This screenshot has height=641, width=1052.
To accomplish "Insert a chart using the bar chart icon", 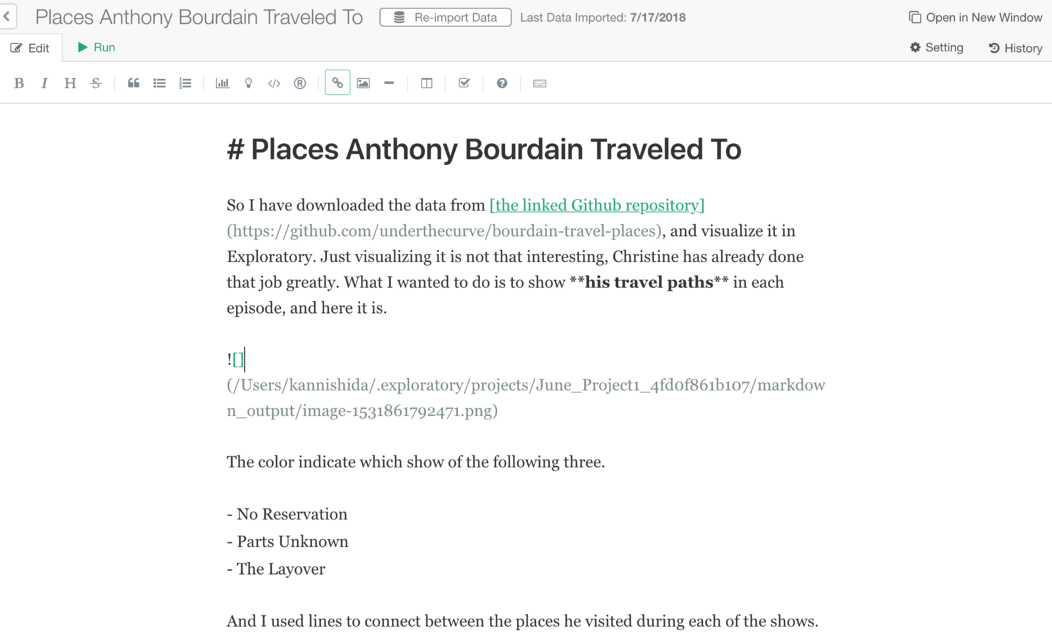I will click(x=222, y=83).
